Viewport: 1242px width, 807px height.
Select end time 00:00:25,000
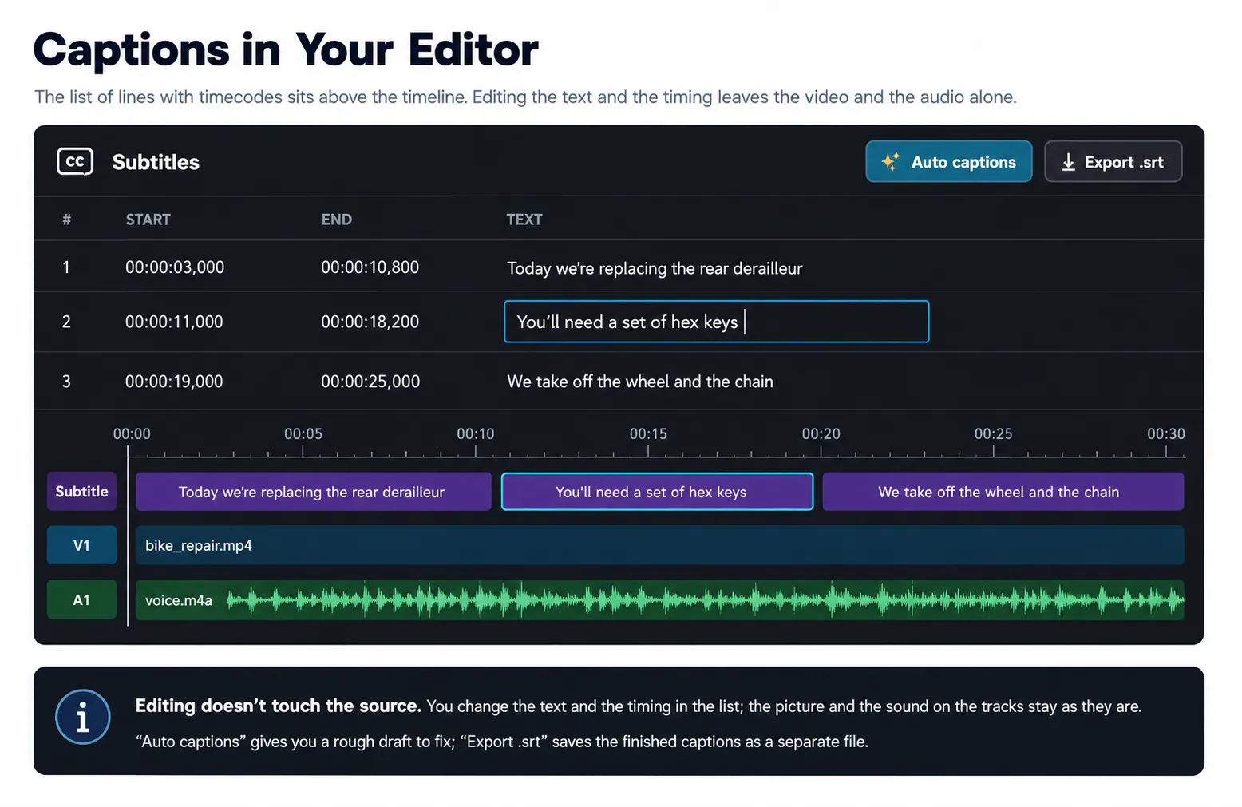(x=370, y=382)
